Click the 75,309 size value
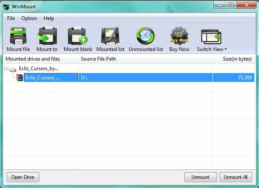 click(245, 78)
